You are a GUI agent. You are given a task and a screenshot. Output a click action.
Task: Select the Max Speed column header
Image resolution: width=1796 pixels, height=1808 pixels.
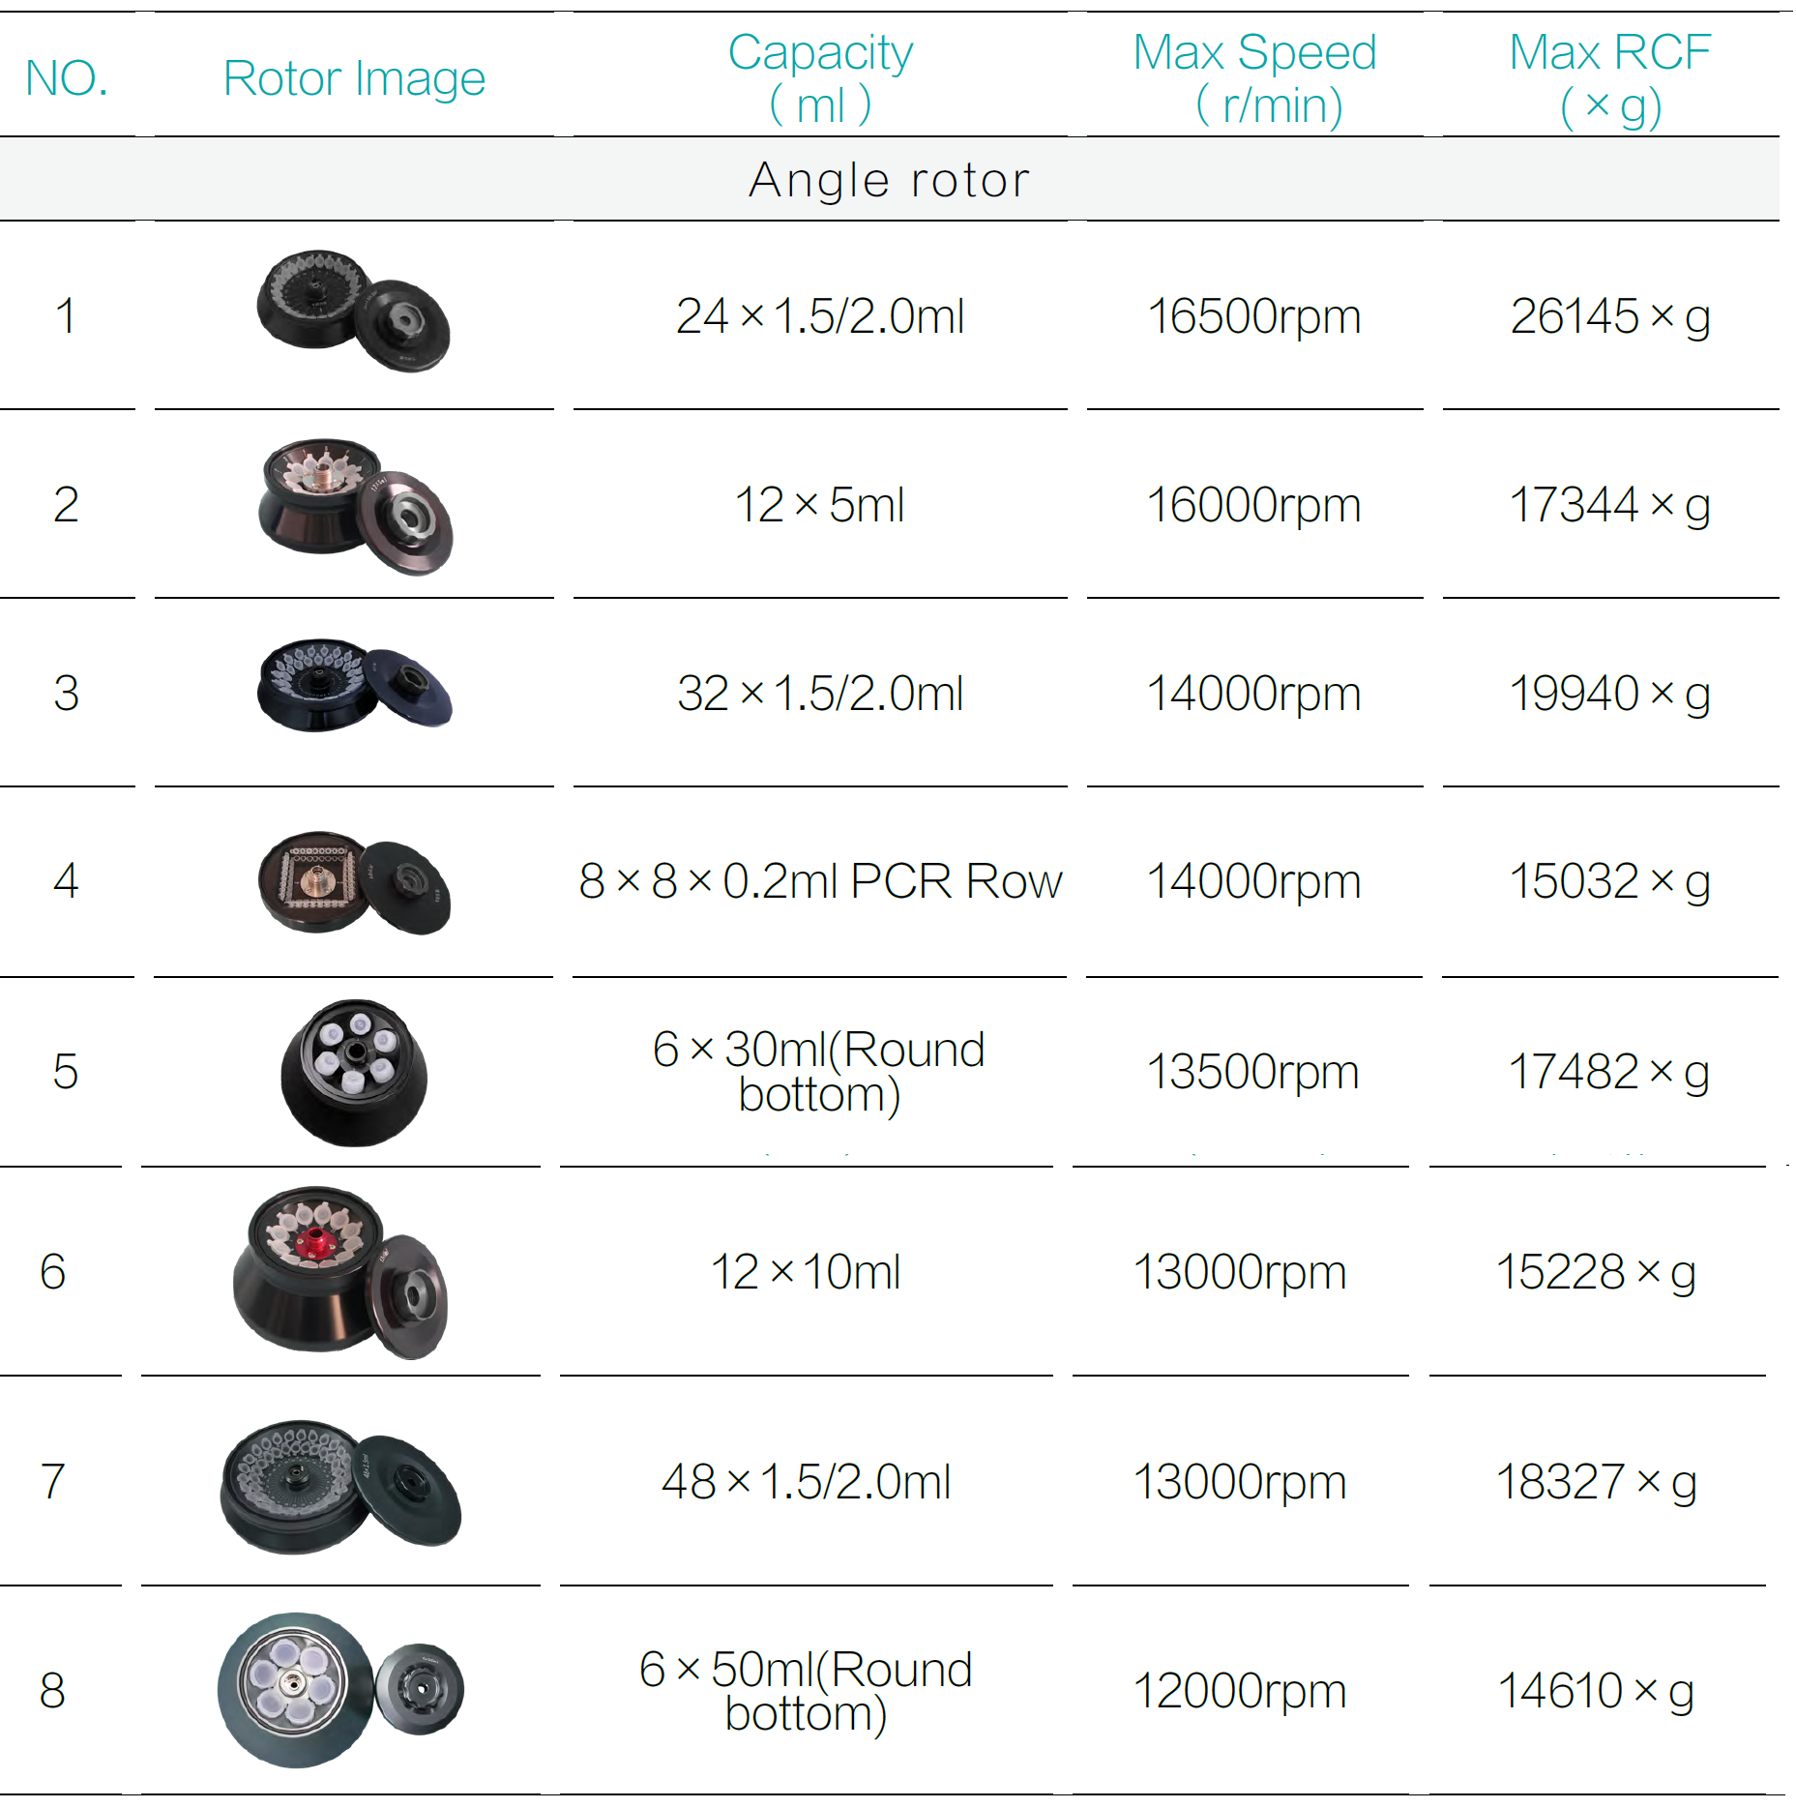click(x=1254, y=77)
